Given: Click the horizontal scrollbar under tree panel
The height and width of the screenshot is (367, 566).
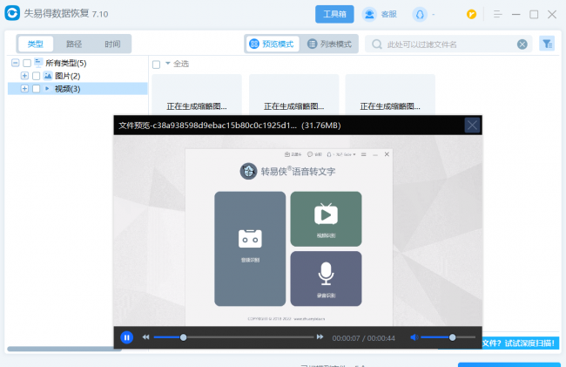Looking at the screenshot, I should point(64,349).
